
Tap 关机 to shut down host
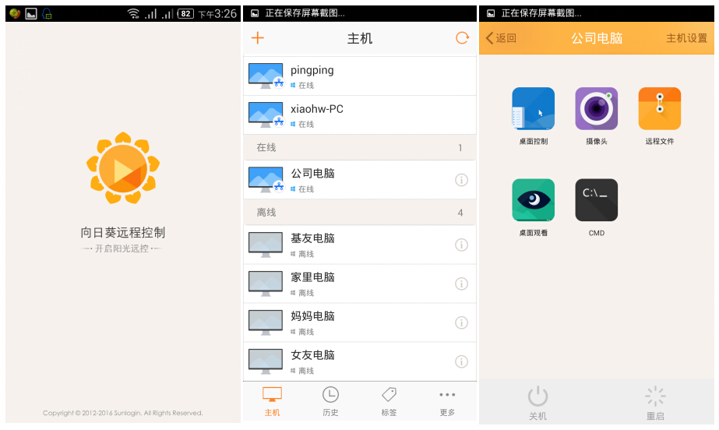(x=537, y=403)
